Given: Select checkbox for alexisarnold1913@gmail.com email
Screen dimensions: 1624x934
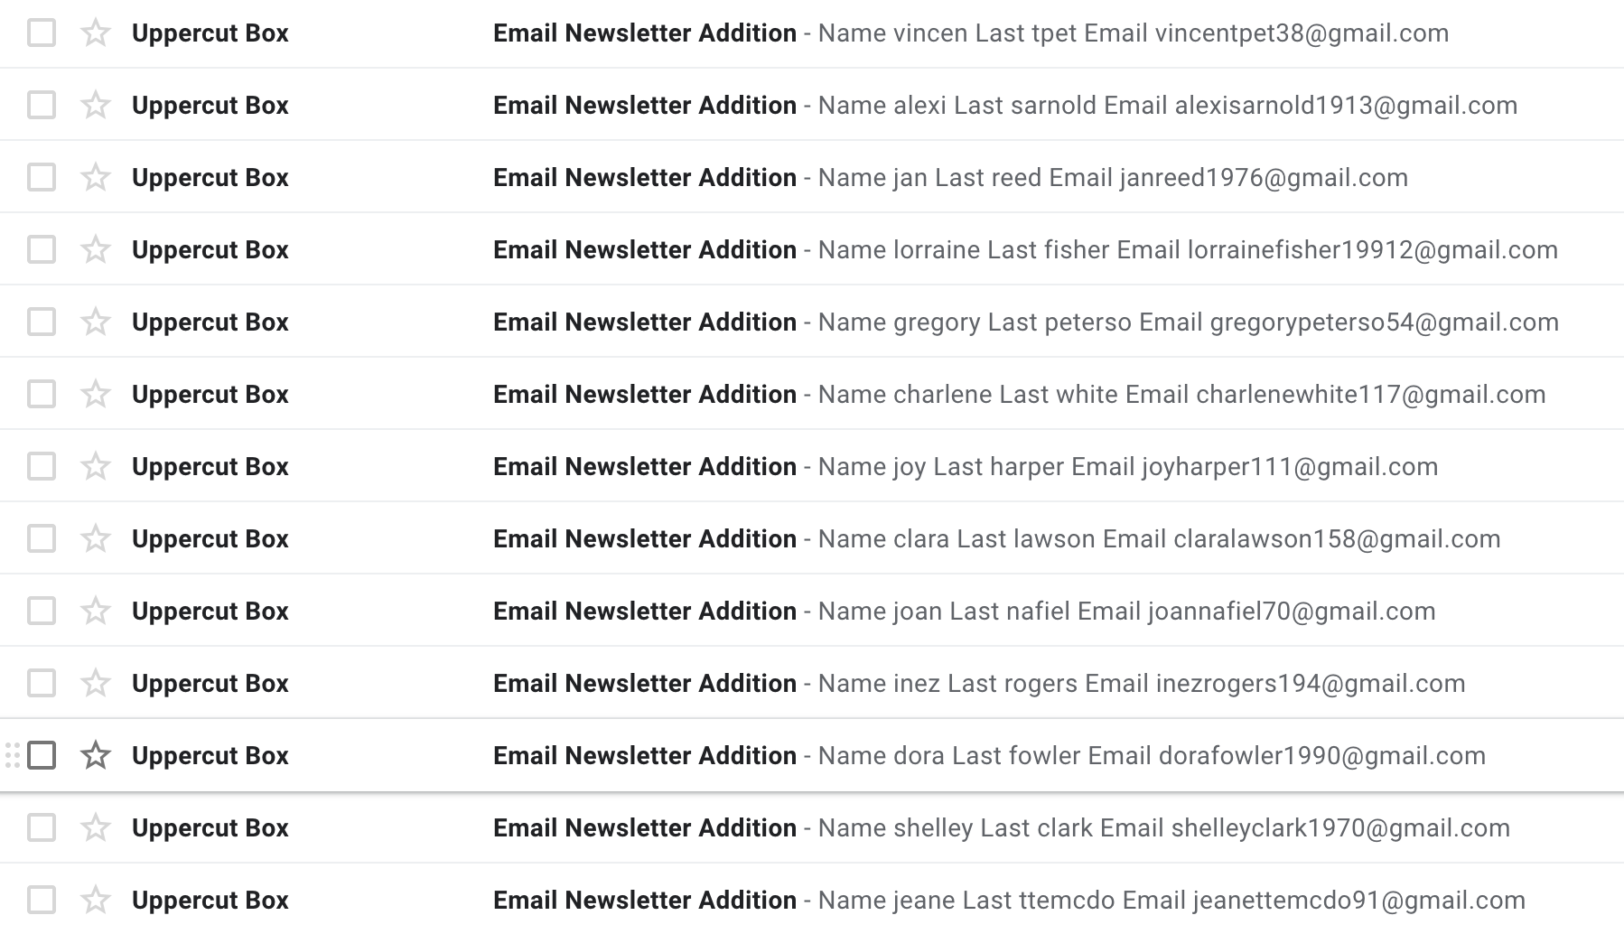Looking at the screenshot, I should click(42, 106).
